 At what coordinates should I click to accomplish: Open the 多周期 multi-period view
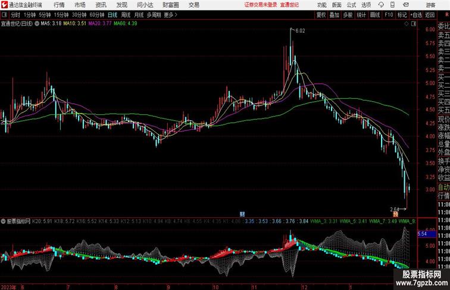(x=154, y=15)
